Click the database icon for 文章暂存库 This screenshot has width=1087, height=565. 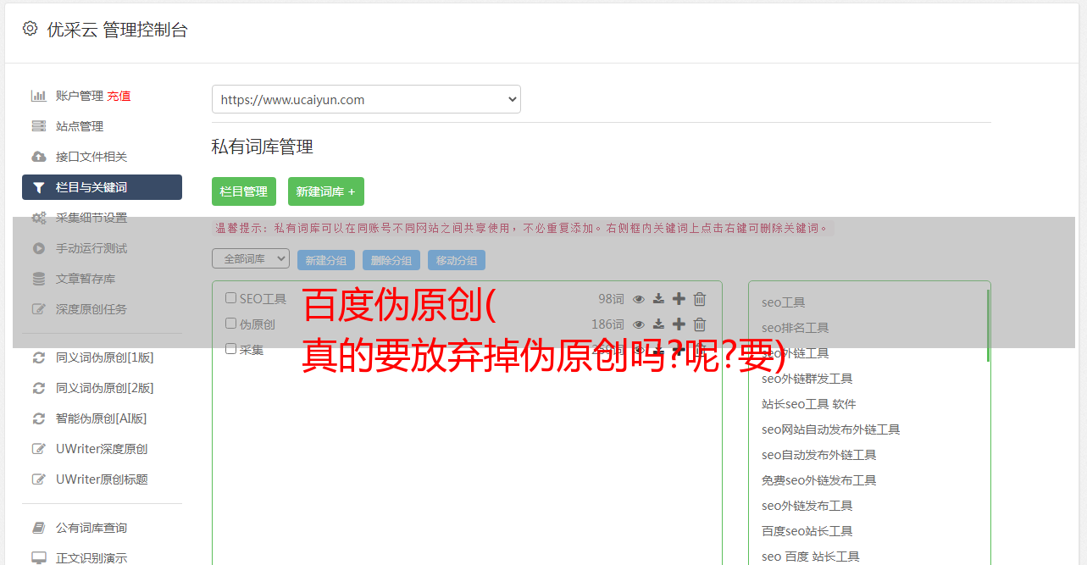pos(39,279)
